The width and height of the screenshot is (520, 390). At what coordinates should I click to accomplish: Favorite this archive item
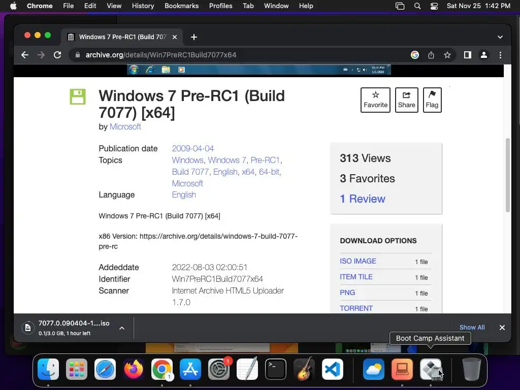point(375,100)
